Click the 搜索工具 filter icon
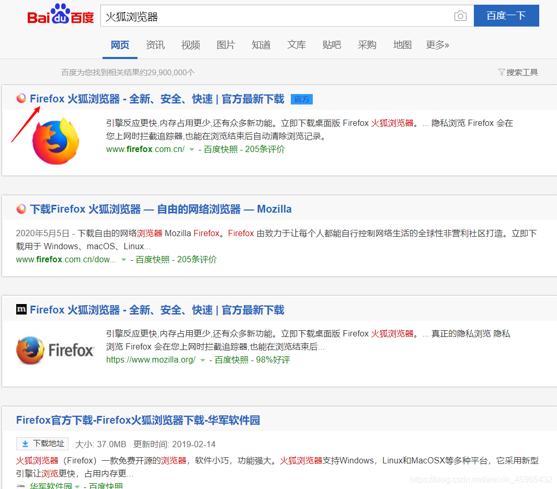Viewport: 557px width, 489px height. coord(501,73)
